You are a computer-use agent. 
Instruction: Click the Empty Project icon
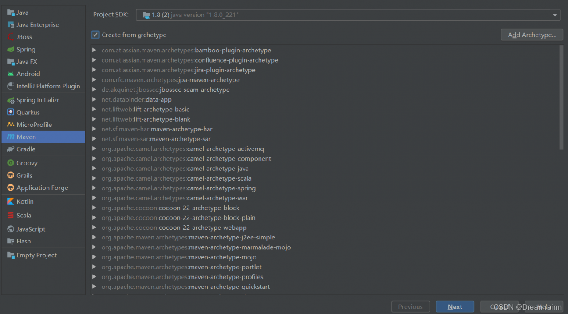coord(11,255)
